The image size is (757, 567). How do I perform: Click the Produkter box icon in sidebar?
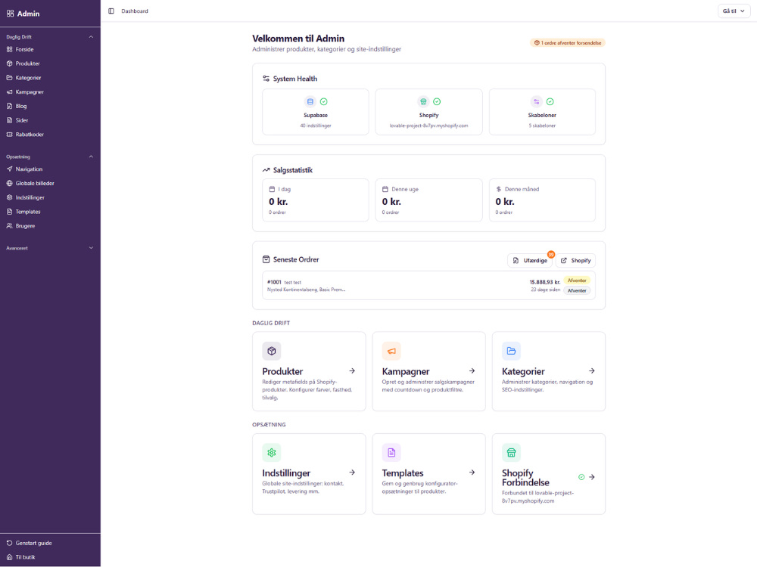[x=9, y=64]
